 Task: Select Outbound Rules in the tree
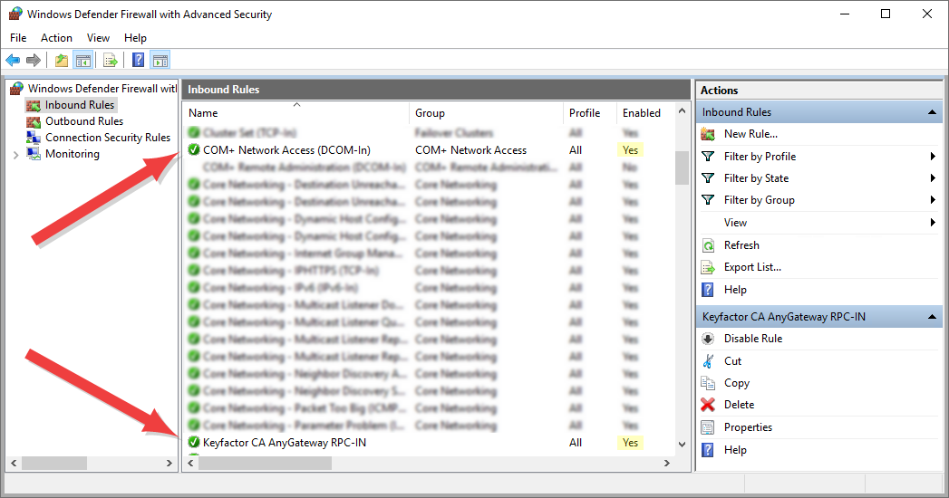tap(84, 121)
